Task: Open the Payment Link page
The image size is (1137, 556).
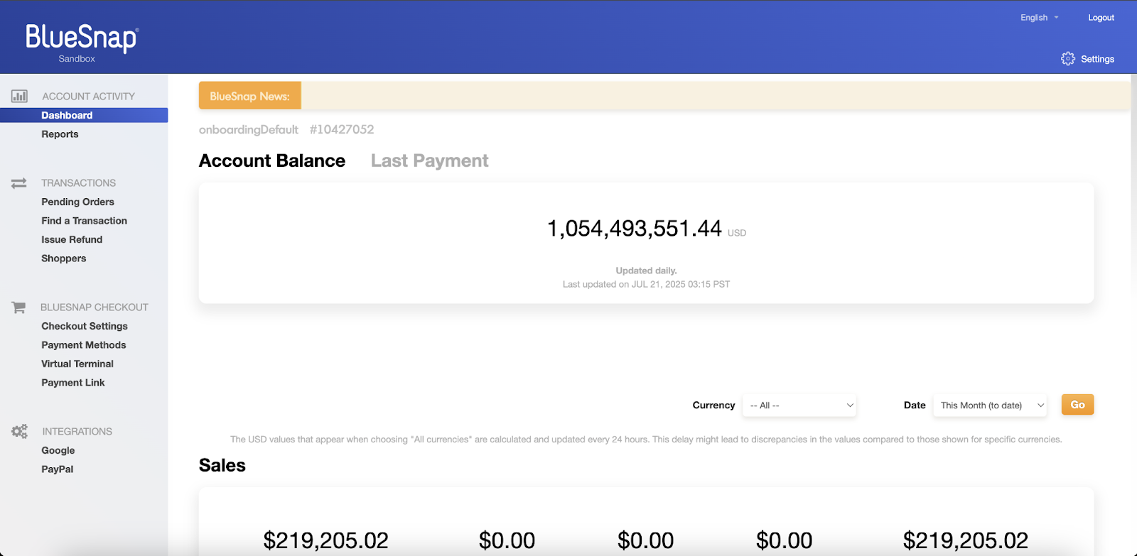Action: [72, 383]
